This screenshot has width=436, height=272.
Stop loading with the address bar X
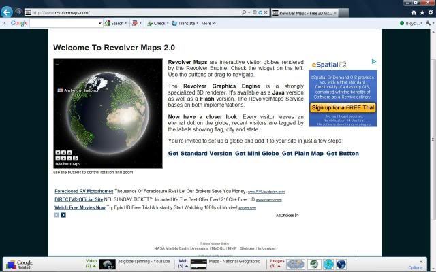pyautogui.click(x=266, y=12)
